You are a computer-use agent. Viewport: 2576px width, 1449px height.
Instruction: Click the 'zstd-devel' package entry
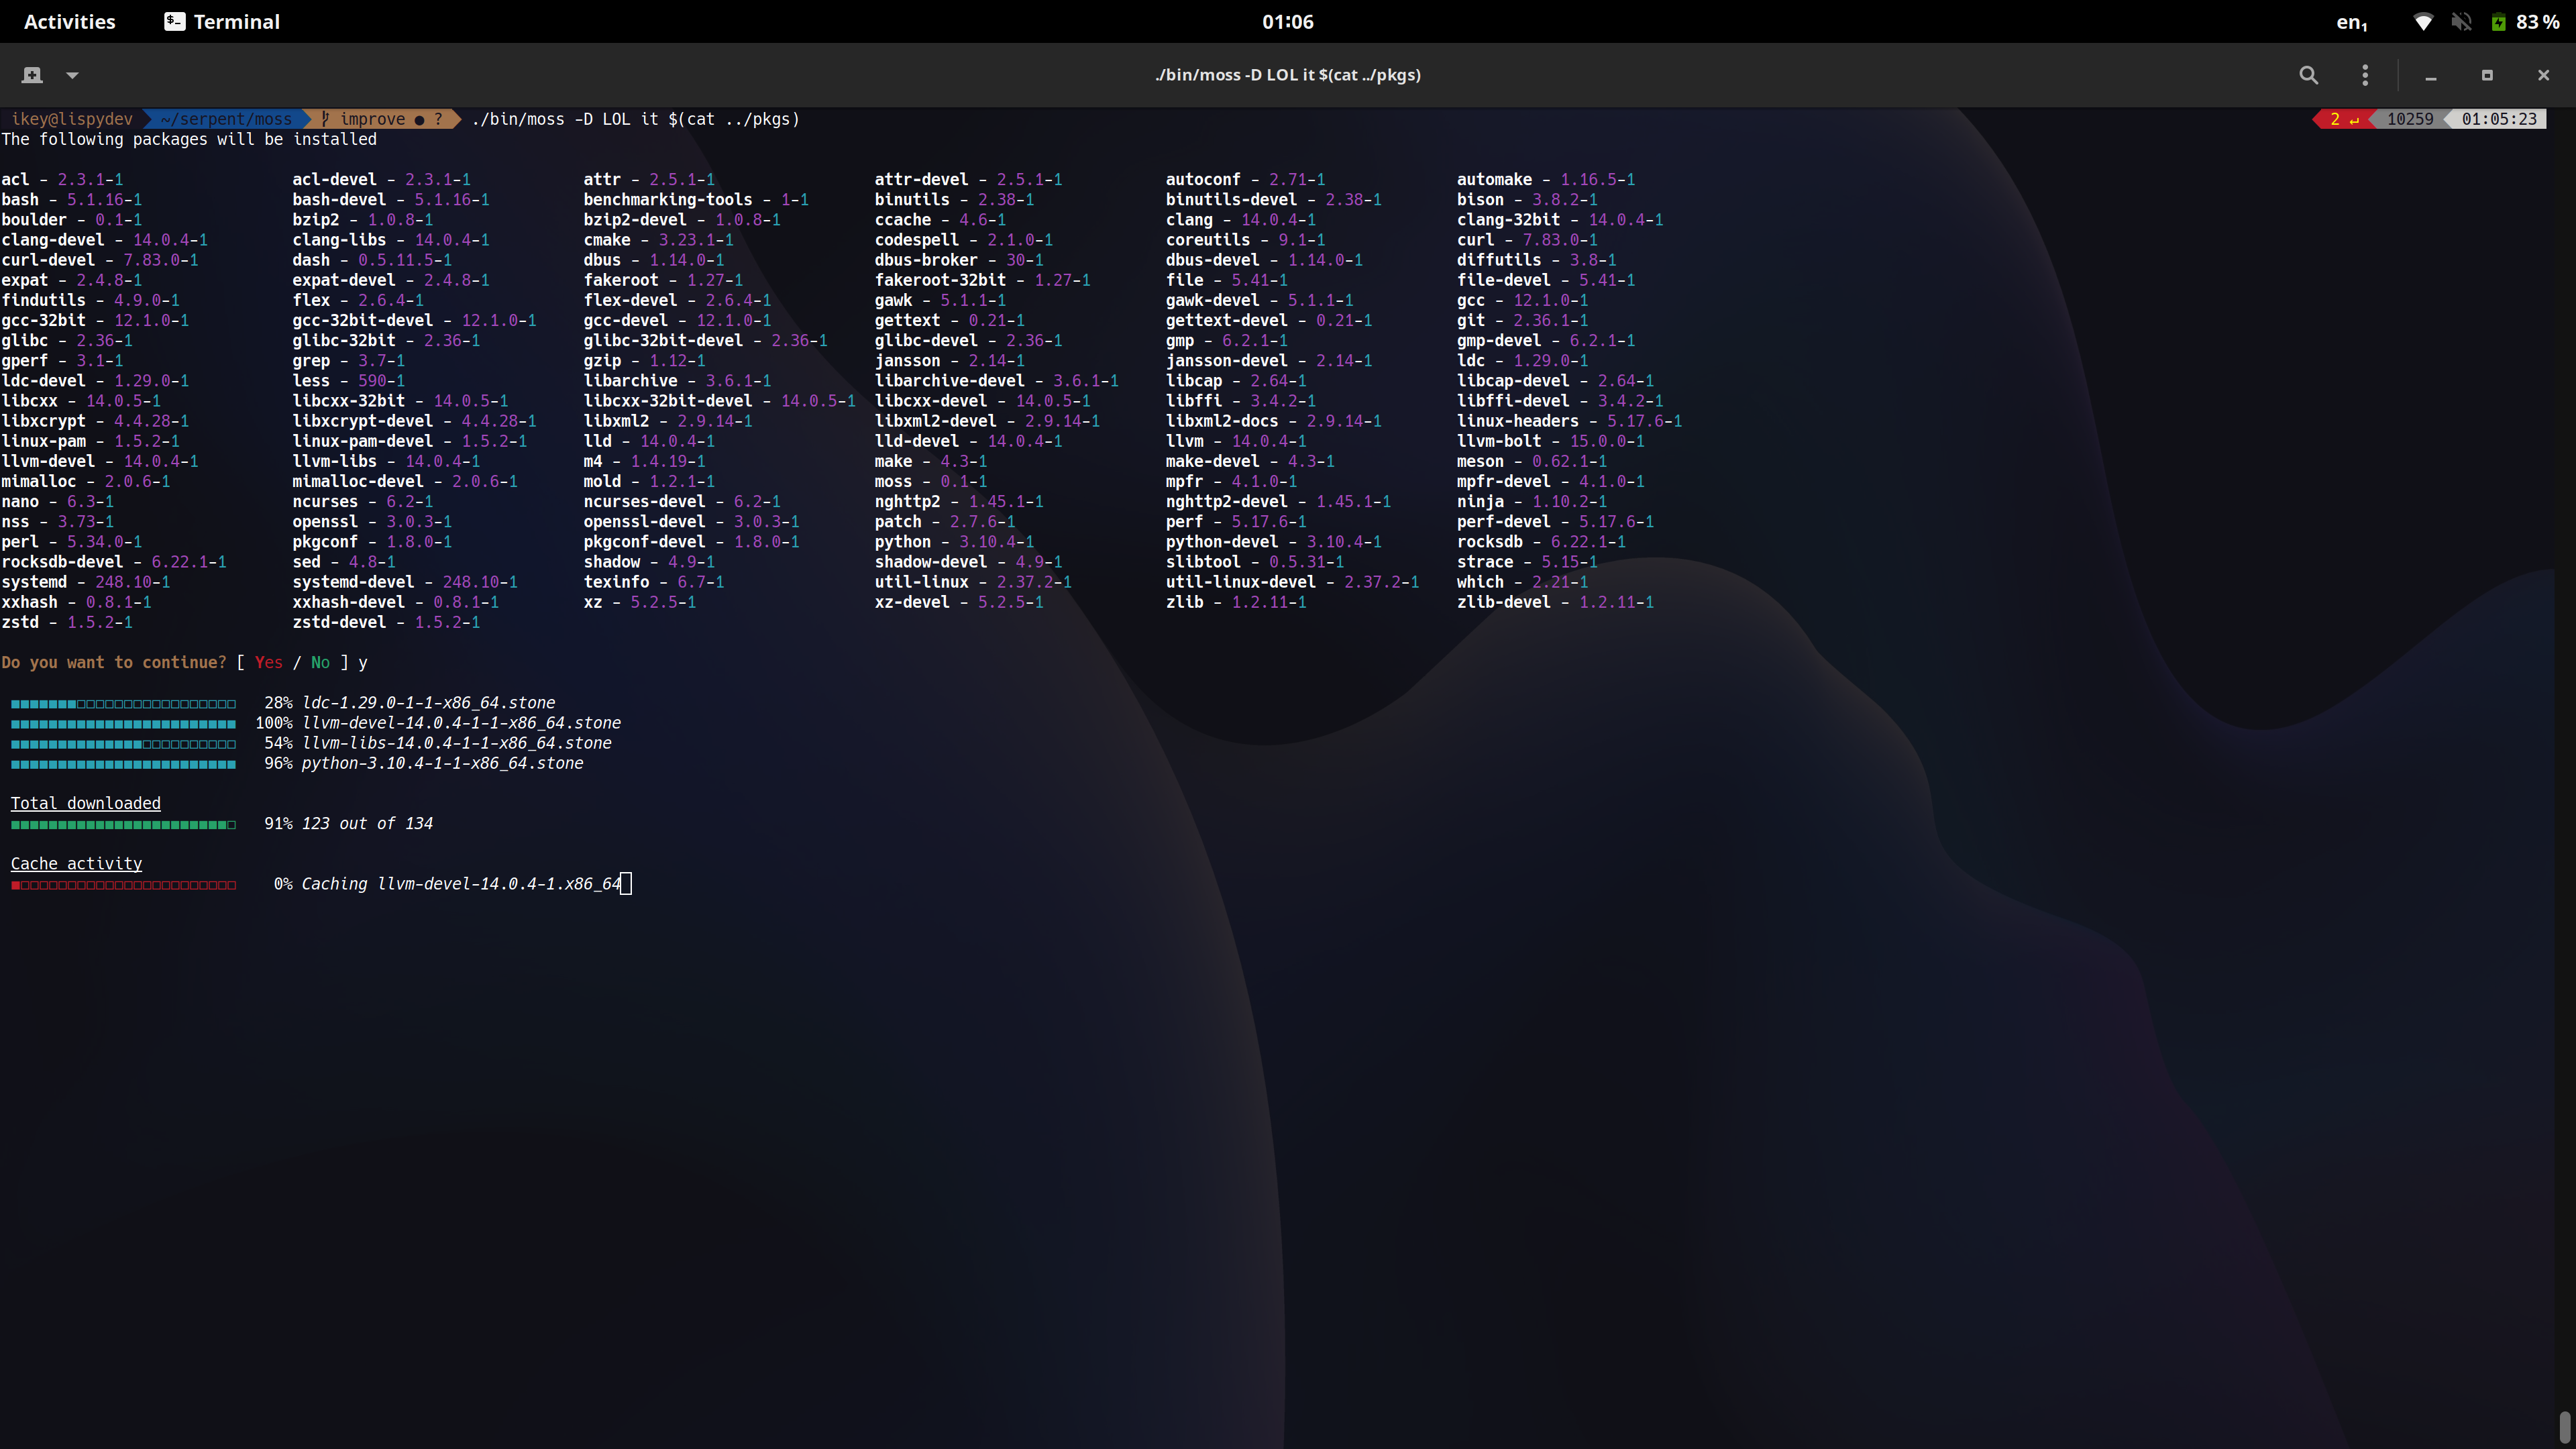tap(386, 622)
